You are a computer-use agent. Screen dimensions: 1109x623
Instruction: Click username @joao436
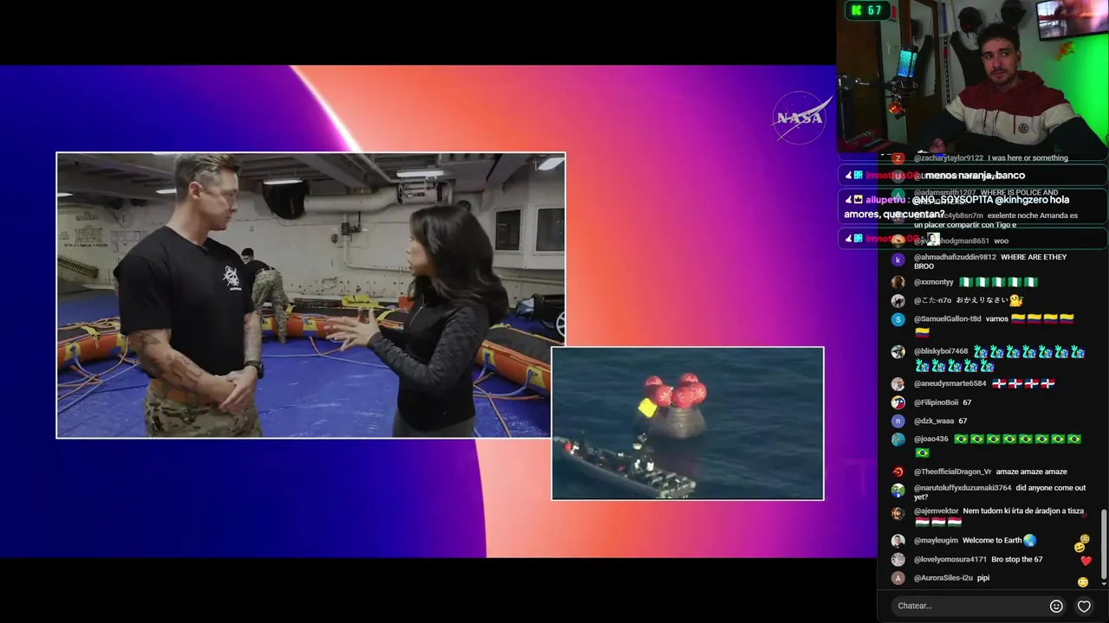[x=931, y=440]
